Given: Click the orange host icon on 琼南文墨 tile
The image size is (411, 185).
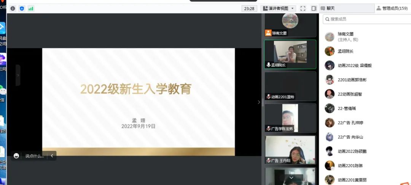Looking at the screenshot, I should [268, 33].
